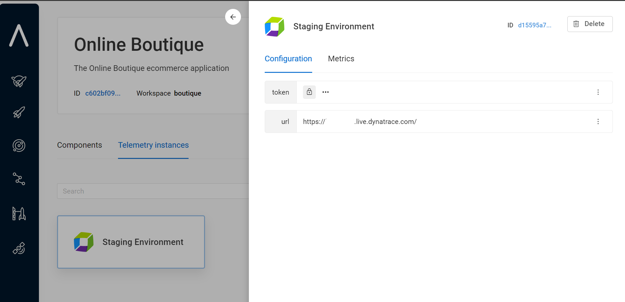Open the launch tower sidebar icon
Viewport: 625px width, 302px height.
pos(19,214)
